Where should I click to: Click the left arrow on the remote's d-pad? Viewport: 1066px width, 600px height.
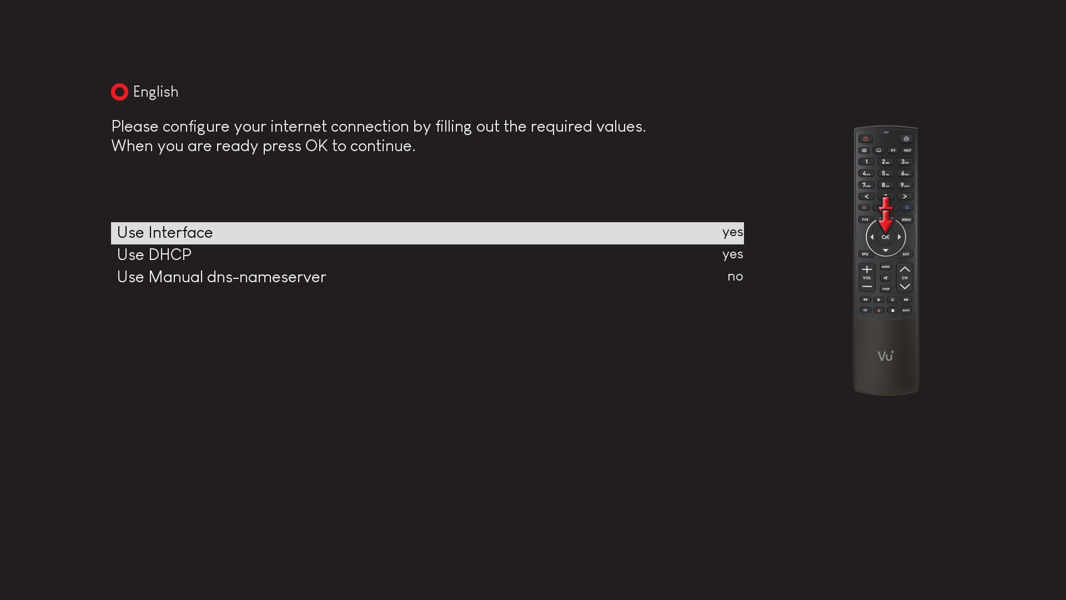[872, 237]
